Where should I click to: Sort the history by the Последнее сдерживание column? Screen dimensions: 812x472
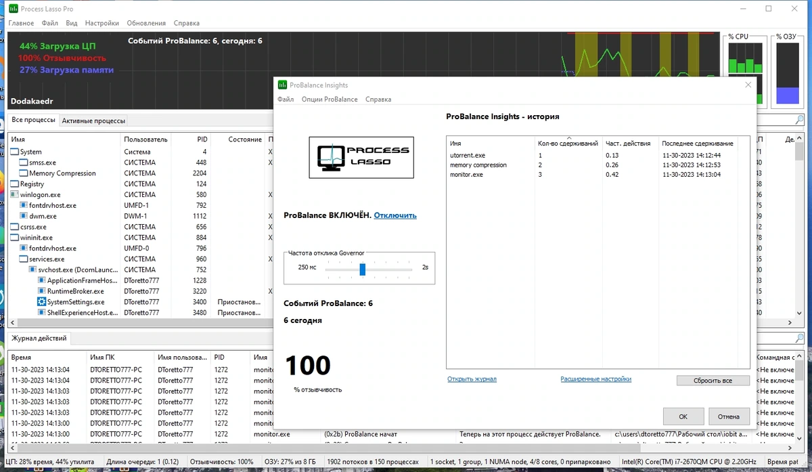[698, 144]
